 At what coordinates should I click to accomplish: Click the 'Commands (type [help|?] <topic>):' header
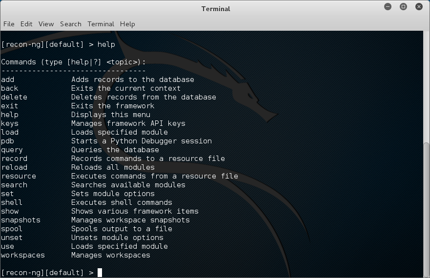coord(74,62)
